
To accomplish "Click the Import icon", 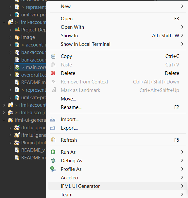I will pos(53,119).
